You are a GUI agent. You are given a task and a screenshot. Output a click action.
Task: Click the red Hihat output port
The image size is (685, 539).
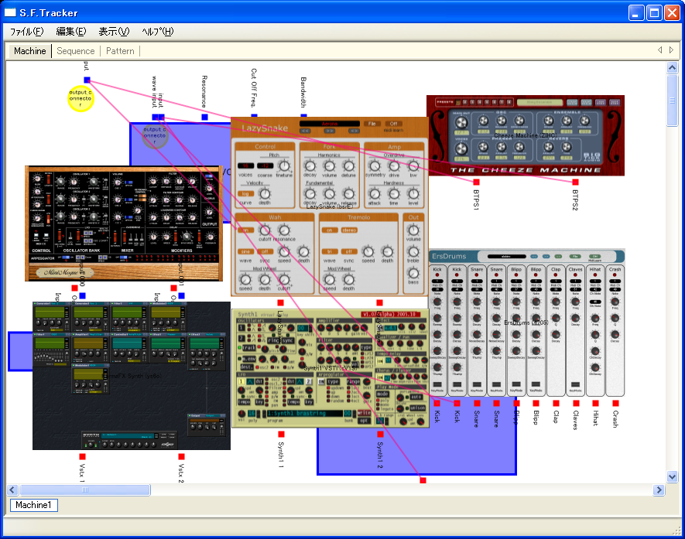point(595,403)
